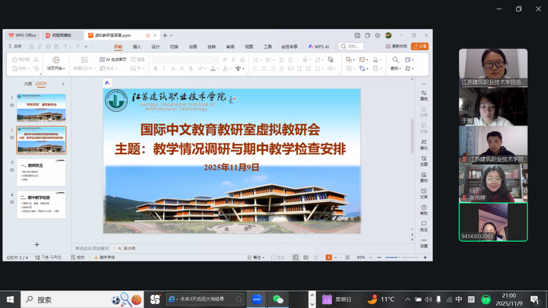The height and width of the screenshot is (308, 548).
Task: Adjust the zoom slider in status bar
Action: [x=398, y=257]
